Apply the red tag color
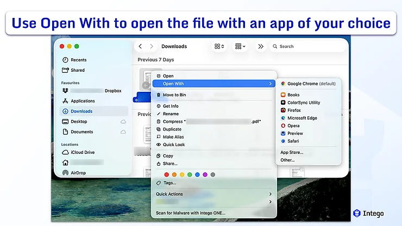The height and width of the screenshot is (226, 402). 167,175
